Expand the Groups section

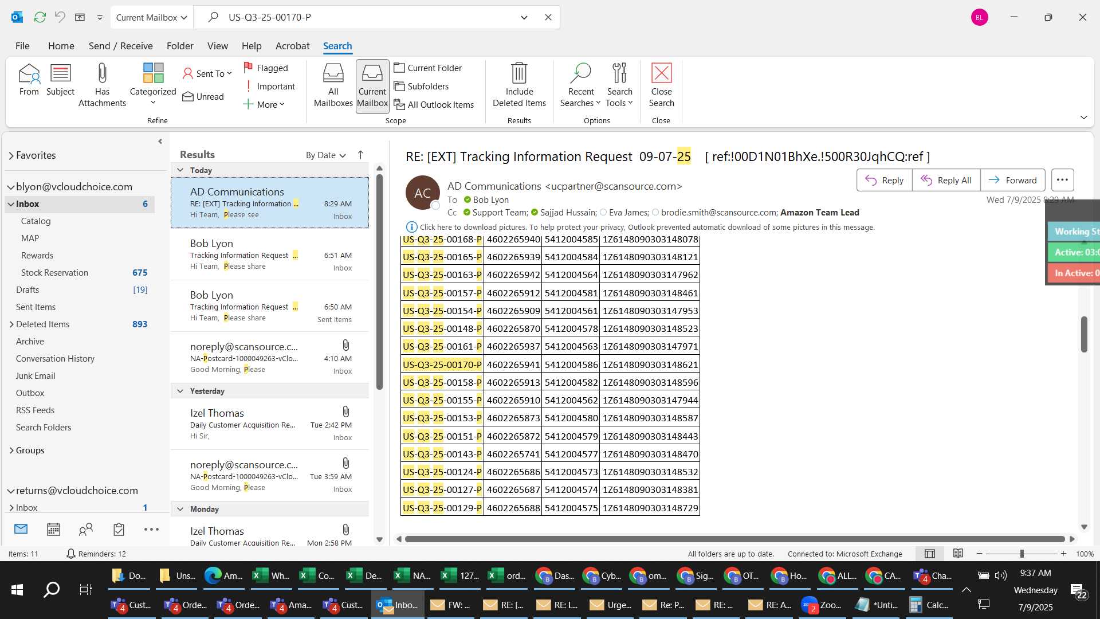(x=11, y=450)
